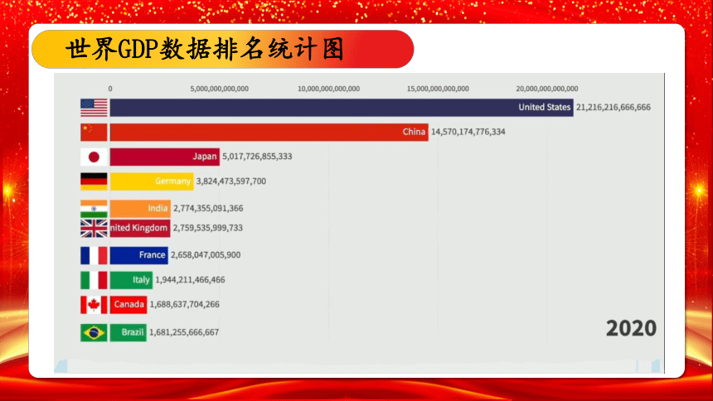This screenshot has height=401, width=713.
Task: Click the axis label 10,000,000,000,000
Action: 329,89
